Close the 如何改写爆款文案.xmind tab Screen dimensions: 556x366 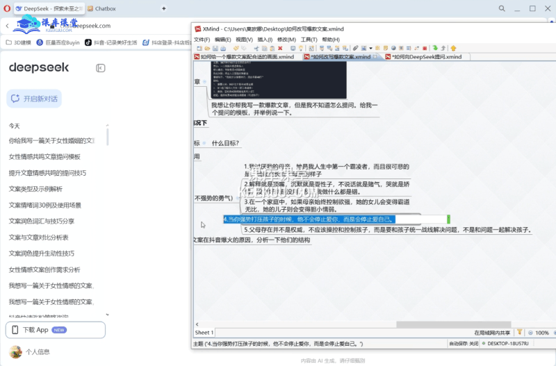pyautogui.click(x=375, y=57)
